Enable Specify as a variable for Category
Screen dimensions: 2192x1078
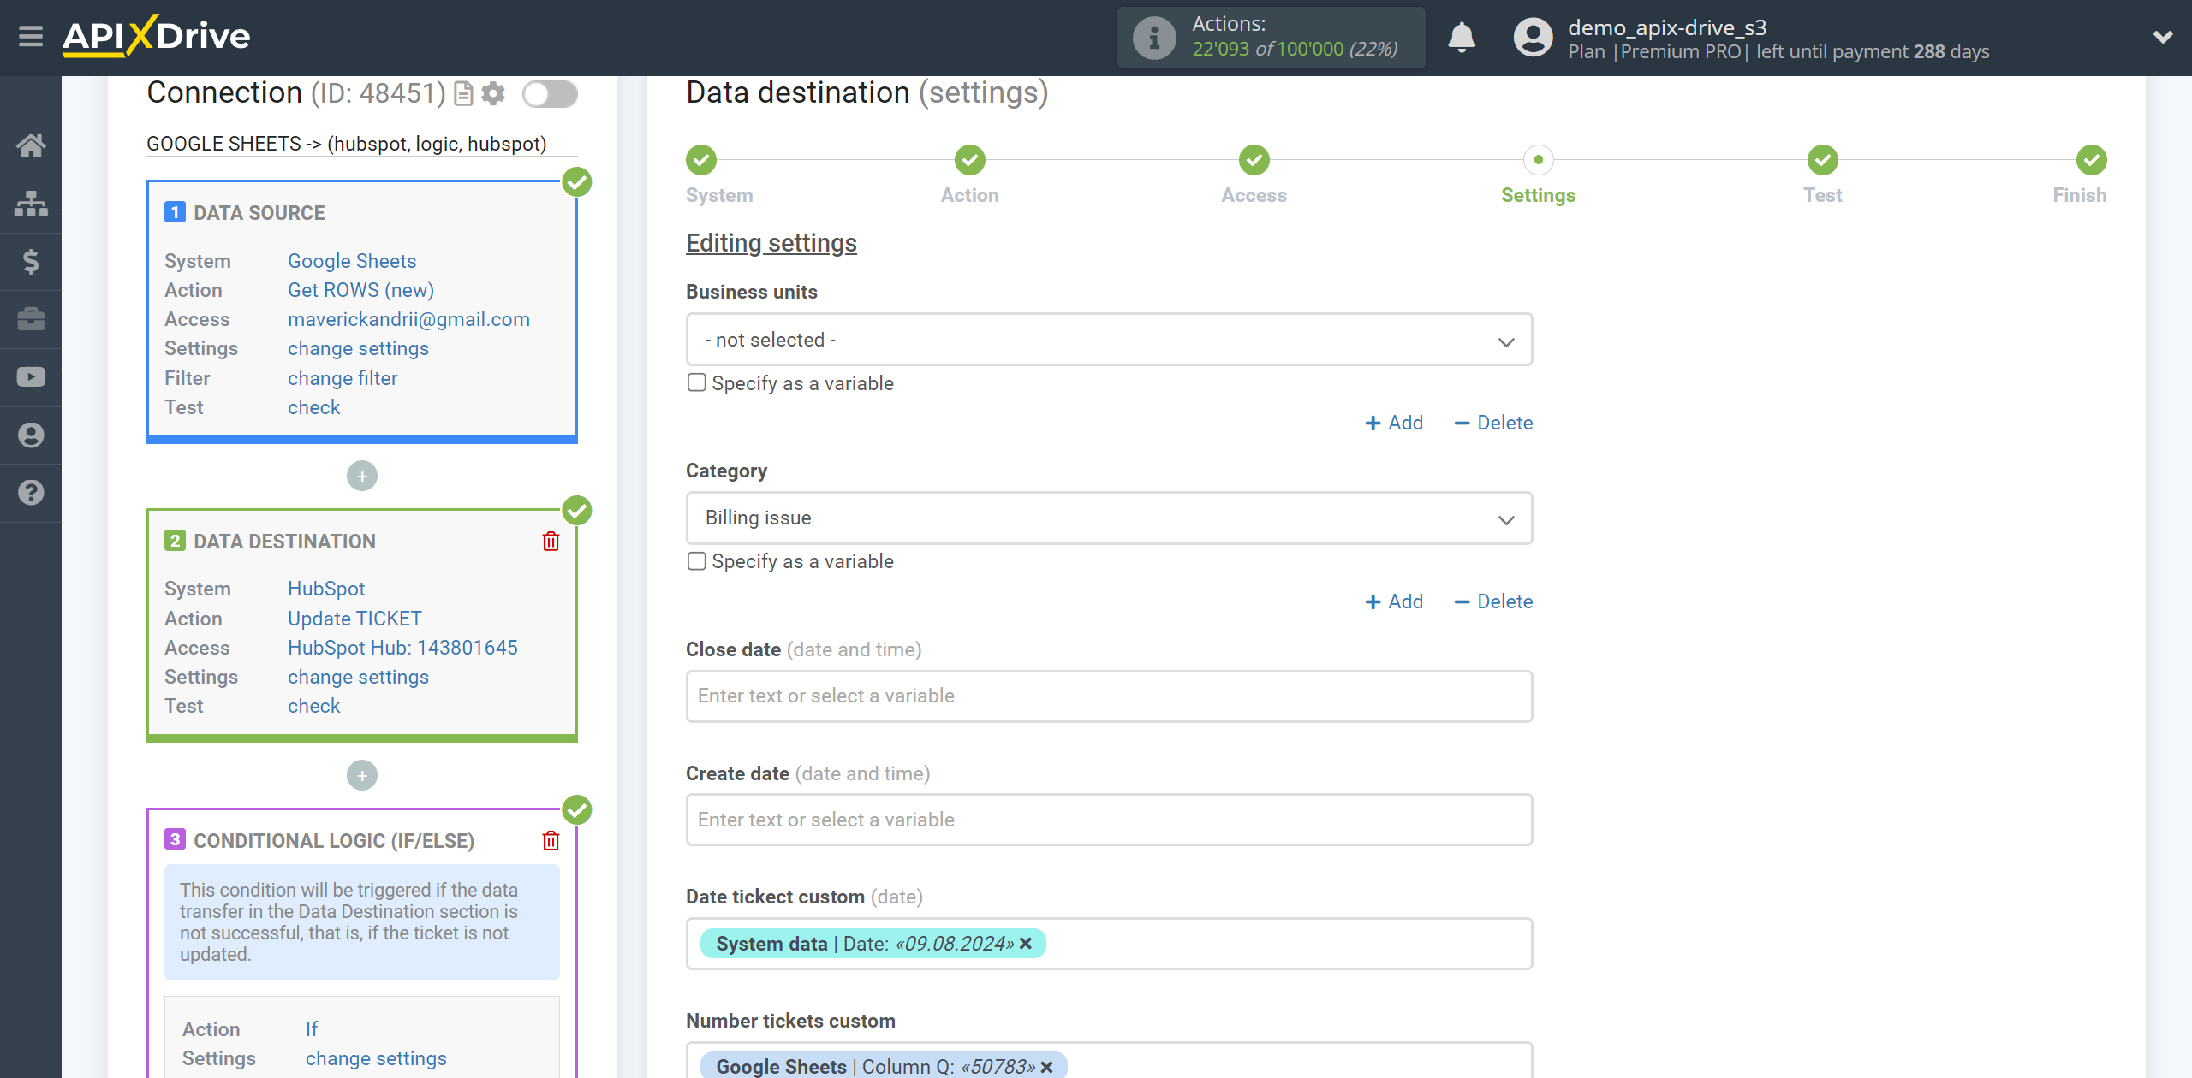point(696,561)
